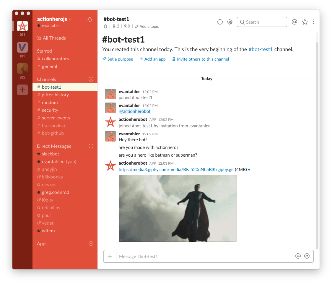View the channel's 2 members
The image size is (332, 284).
click(x=116, y=26)
